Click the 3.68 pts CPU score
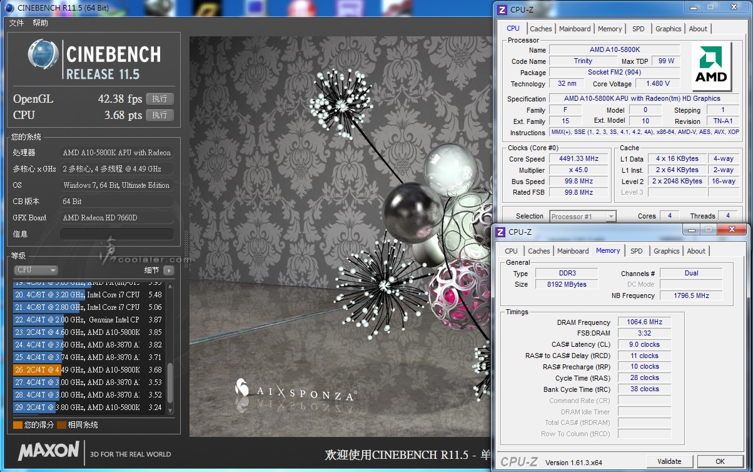The width and height of the screenshot is (753, 472). [x=124, y=115]
